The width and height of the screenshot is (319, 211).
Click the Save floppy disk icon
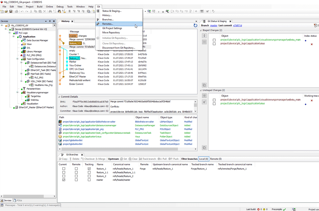click(x=11, y=12)
